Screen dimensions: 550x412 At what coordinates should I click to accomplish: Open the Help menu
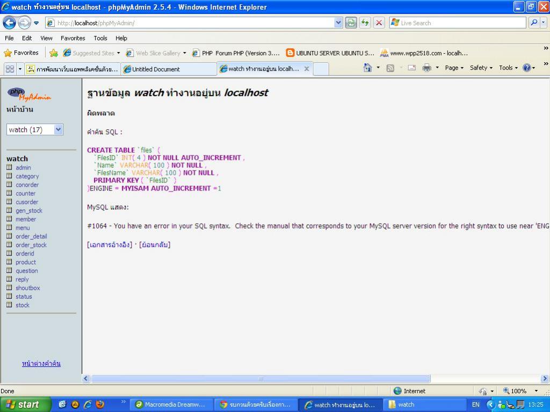121,38
